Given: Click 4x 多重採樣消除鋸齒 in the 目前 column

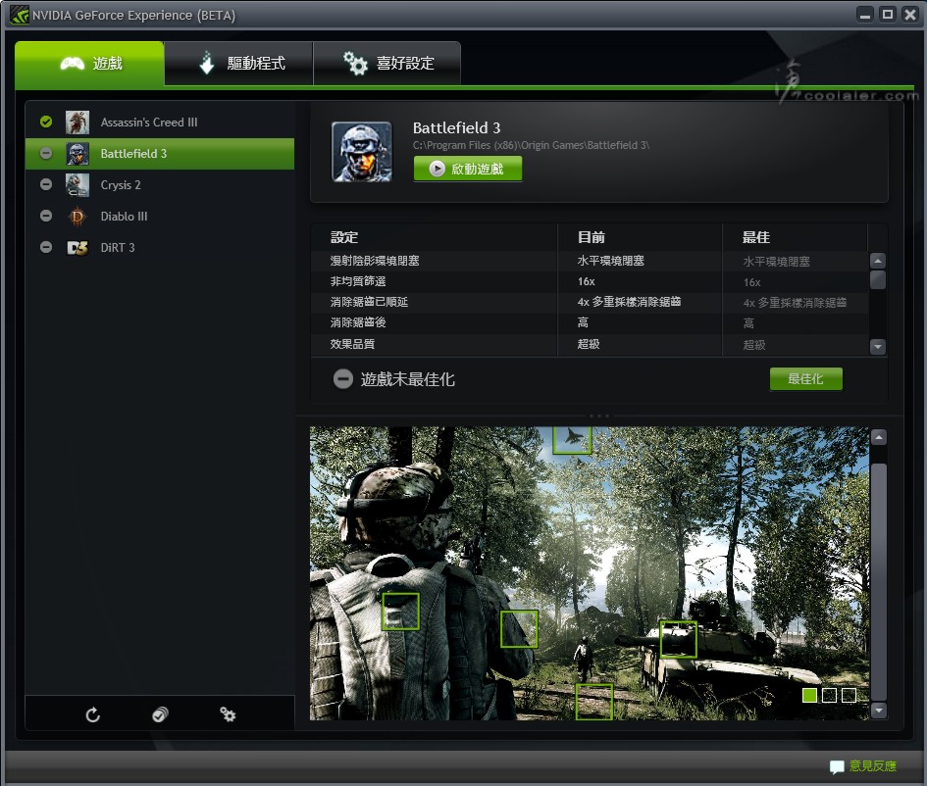Looking at the screenshot, I should click(629, 302).
